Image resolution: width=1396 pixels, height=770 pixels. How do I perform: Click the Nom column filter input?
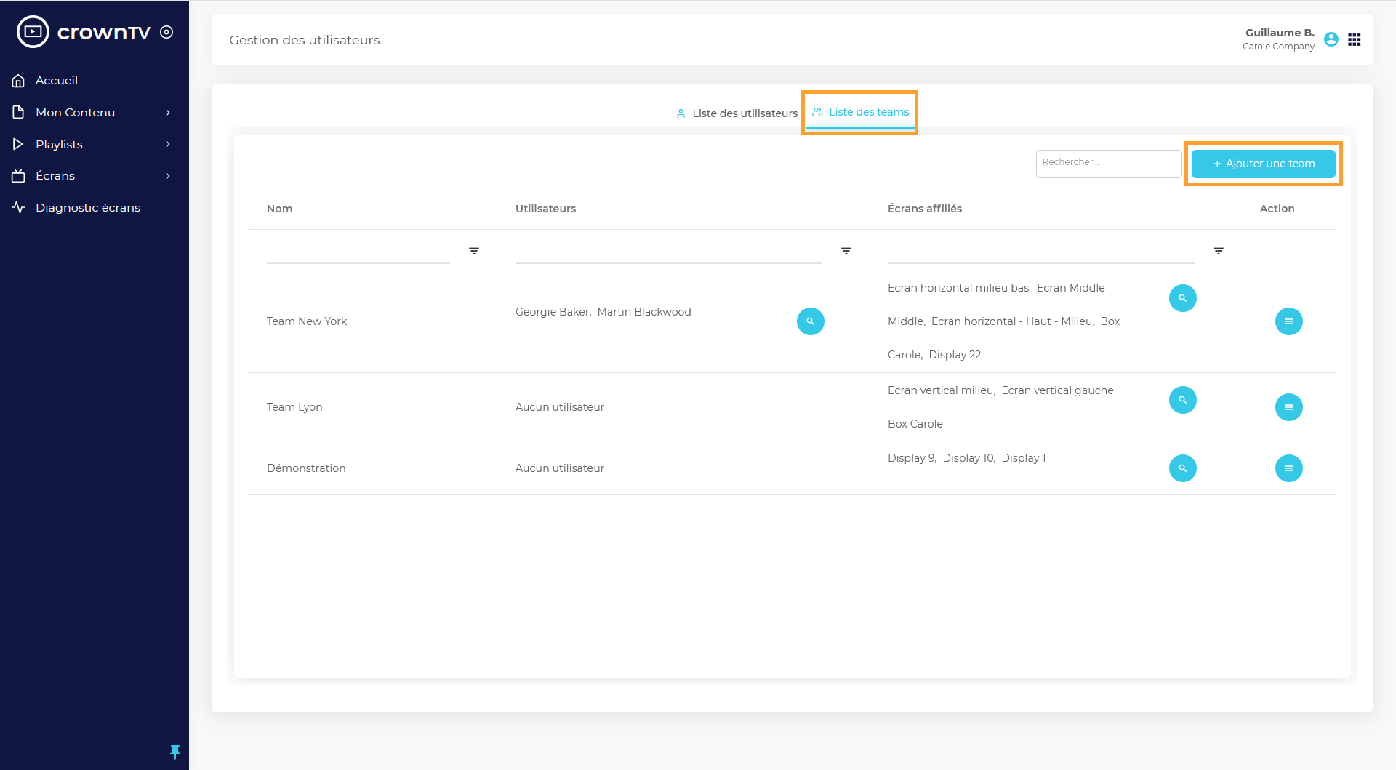(x=358, y=251)
